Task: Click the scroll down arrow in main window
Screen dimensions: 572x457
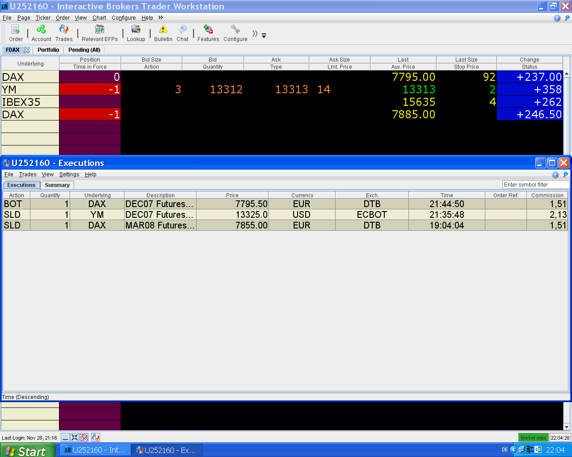Action: coord(567,427)
